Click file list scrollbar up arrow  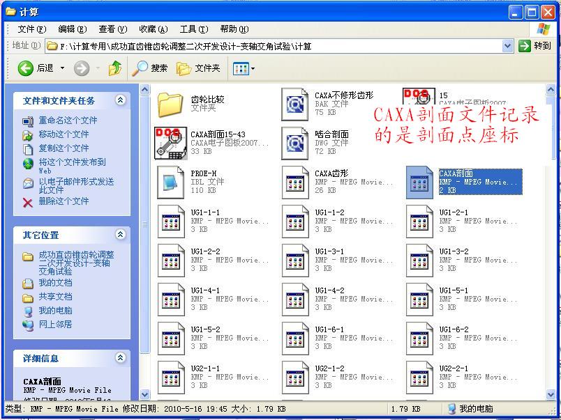551,89
